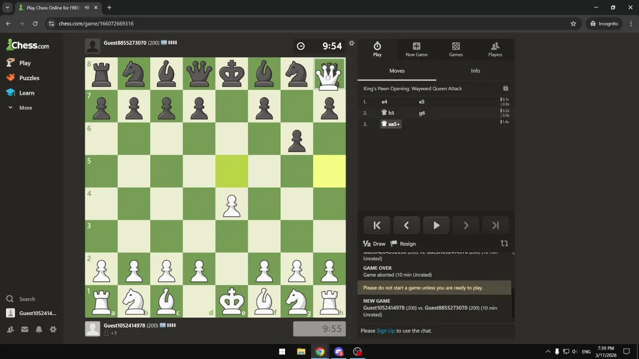Open the Settings gear in the left sidebar
Viewport: 639px width, 359px height.
(x=53, y=329)
